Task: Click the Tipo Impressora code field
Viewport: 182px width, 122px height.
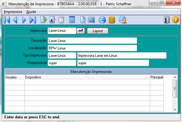Action: (x=62, y=55)
